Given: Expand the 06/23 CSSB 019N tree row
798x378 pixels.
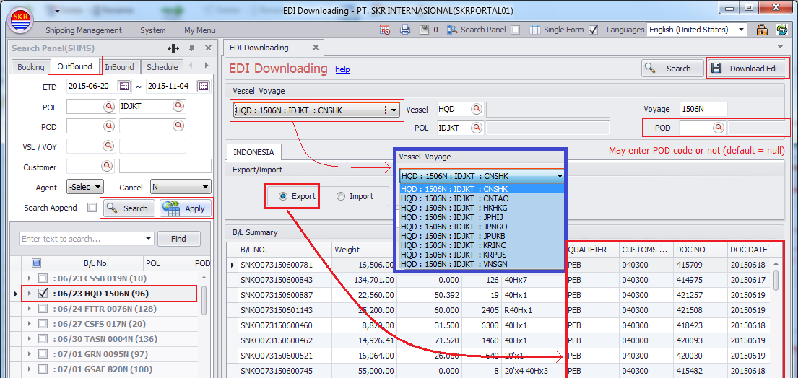Looking at the screenshot, I should [29, 278].
